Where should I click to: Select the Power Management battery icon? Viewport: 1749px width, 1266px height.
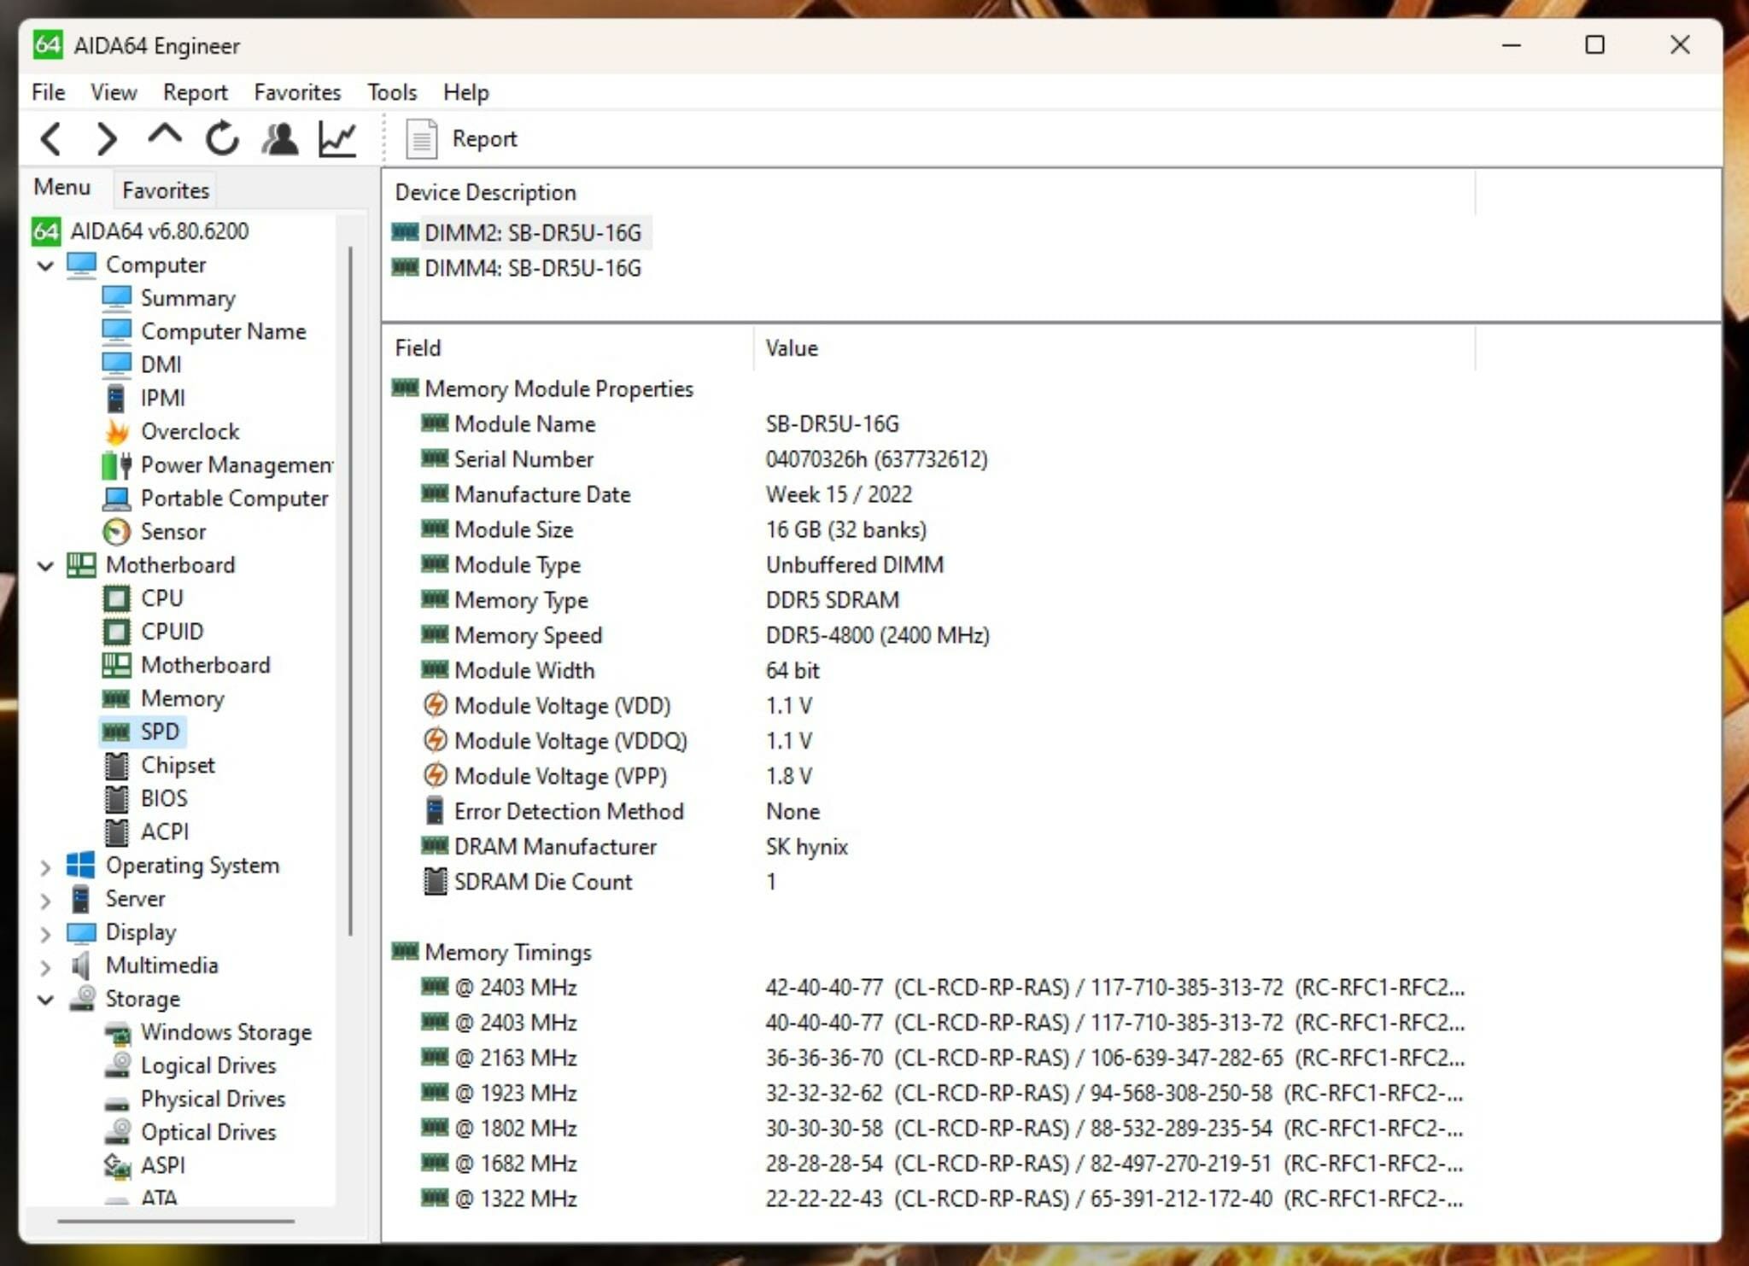pyautogui.click(x=117, y=465)
